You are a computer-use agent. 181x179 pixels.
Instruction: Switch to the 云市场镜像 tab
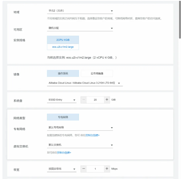click(x=97, y=73)
